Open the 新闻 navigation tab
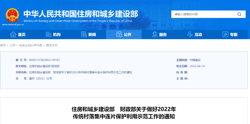 coord(88,34)
